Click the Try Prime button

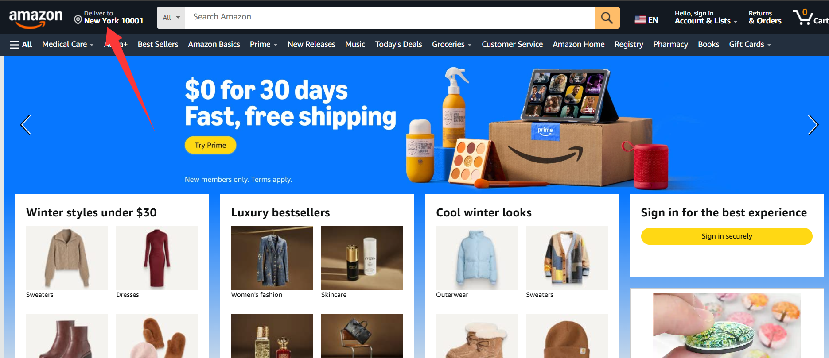tap(210, 145)
